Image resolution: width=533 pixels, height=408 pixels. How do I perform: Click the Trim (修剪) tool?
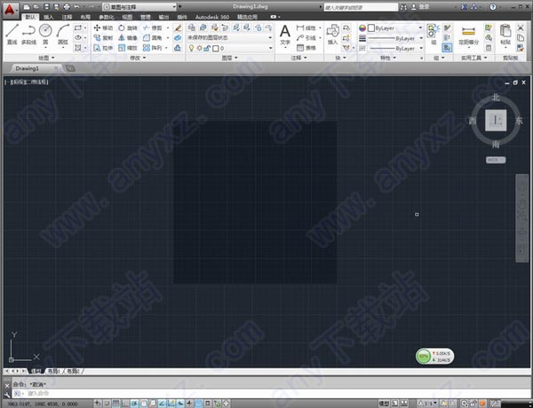point(152,27)
